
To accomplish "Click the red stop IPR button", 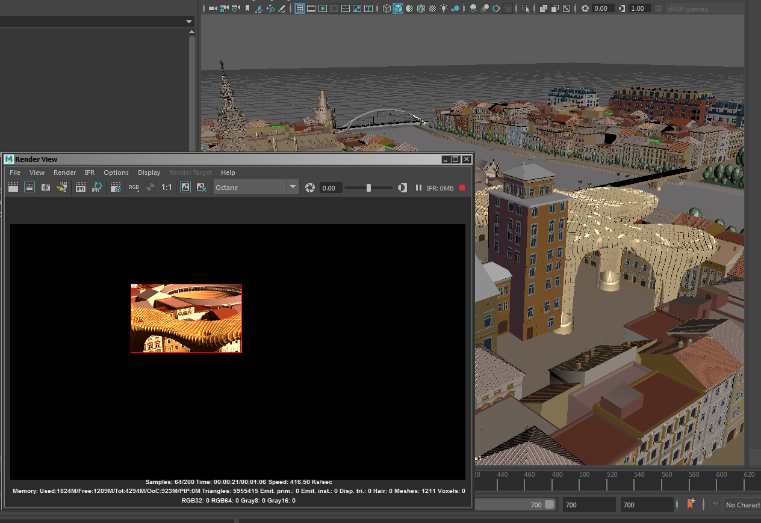I will click(x=462, y=188).
